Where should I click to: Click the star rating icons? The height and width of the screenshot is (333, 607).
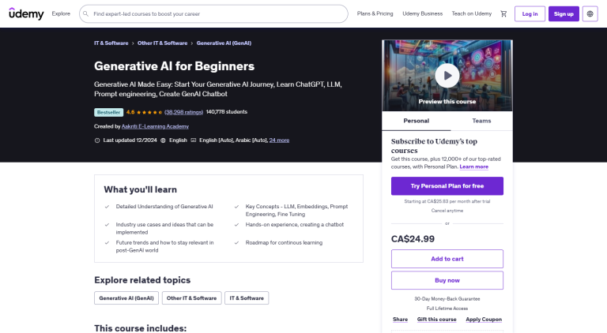(149, 112)
